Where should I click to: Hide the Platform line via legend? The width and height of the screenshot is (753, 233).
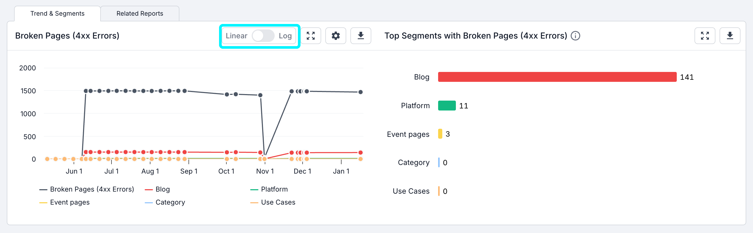coord(274,189)
